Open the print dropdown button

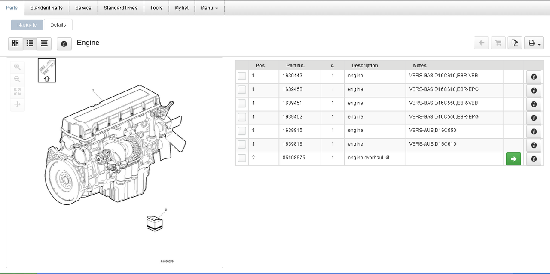(534, 43)
